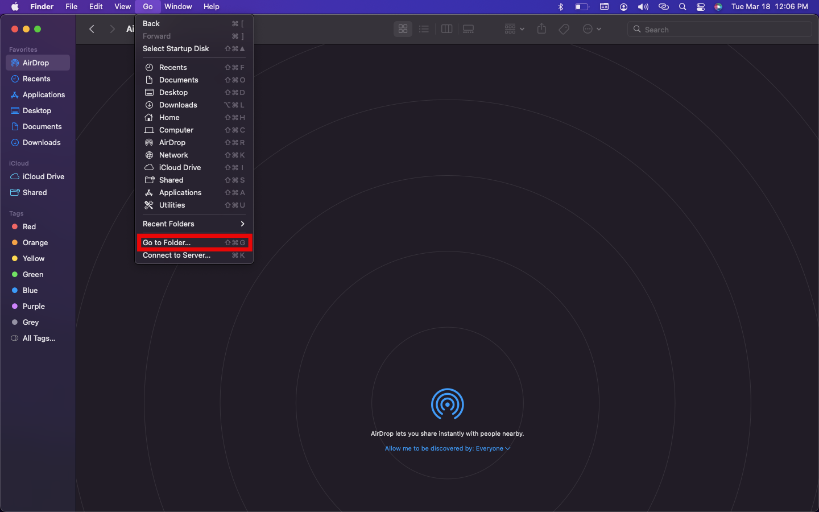This screenshot has width=819, height=512.
Task: Choose Connect to Server… menu item
Action: pyautogui.click(x=194, y=255)
